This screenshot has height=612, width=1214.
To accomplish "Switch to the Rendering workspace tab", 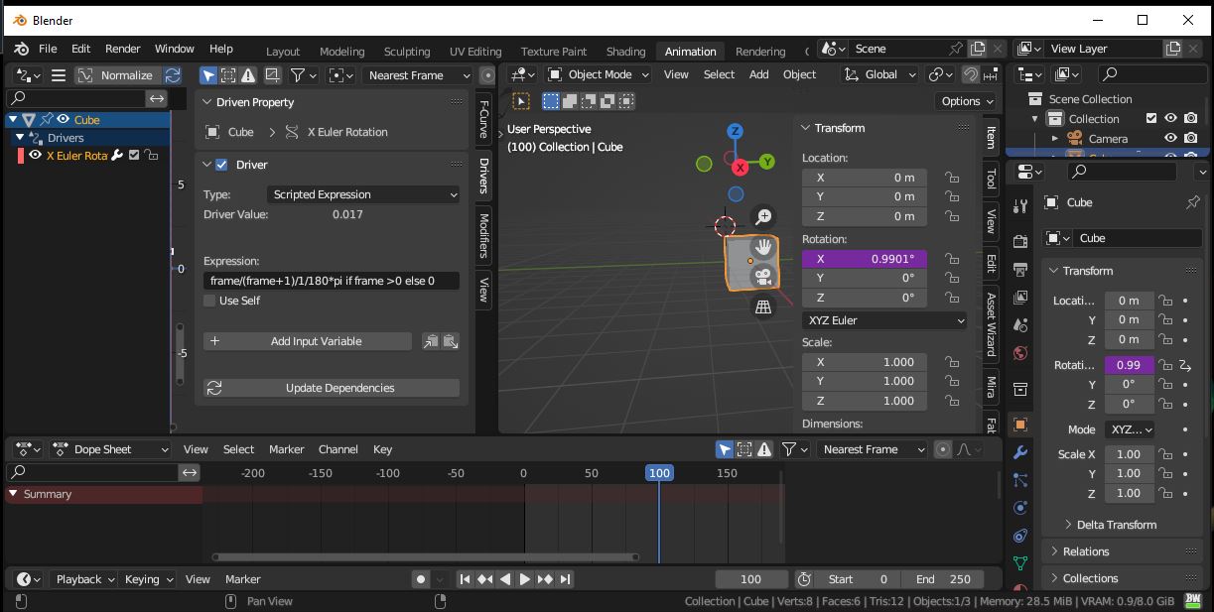I will coord(759,52).
